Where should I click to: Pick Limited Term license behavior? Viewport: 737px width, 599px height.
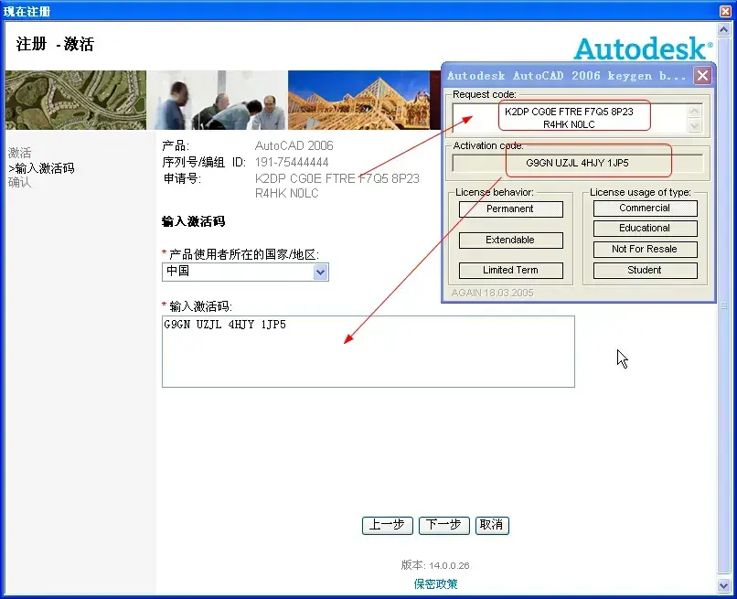click(x=510, y=271)
